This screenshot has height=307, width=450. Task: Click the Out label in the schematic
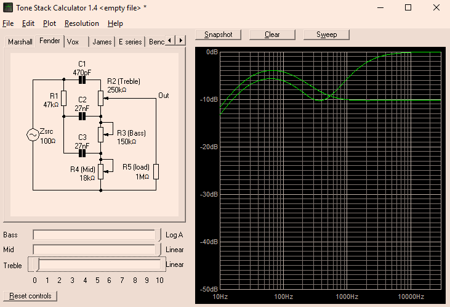coord(164,96)
